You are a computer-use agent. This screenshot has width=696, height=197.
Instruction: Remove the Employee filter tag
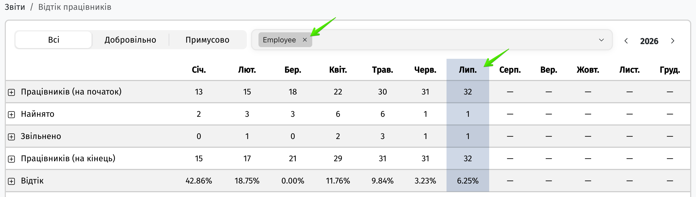pyautogui.click(x=305, y=40)
